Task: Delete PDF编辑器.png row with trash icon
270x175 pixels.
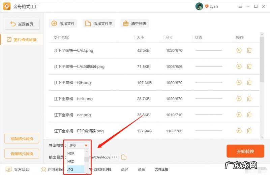Action: click(249, 131)
